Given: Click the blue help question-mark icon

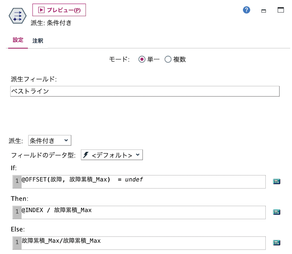Looking at the screenshot, I should pyautogui.click(x=246, y=10).
